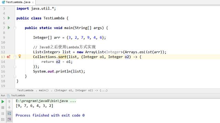
Task: Open the yellow light bulb quick-fix
Action: 20,56
